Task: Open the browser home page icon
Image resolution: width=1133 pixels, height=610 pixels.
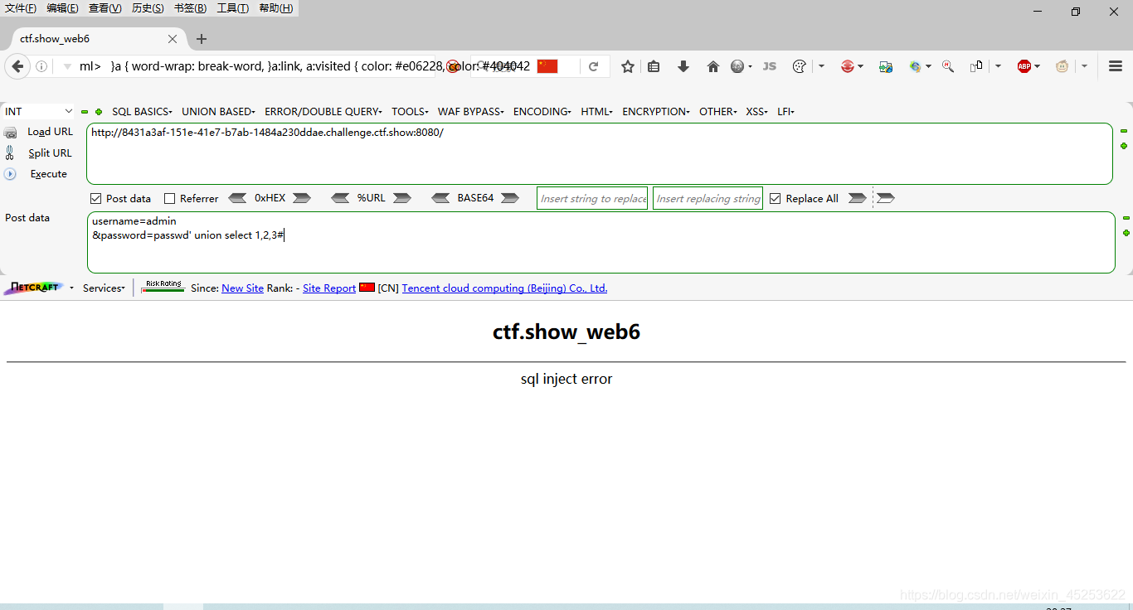Action: click(x=712, y=65)
